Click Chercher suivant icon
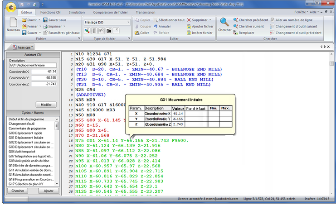 [235, 26]
